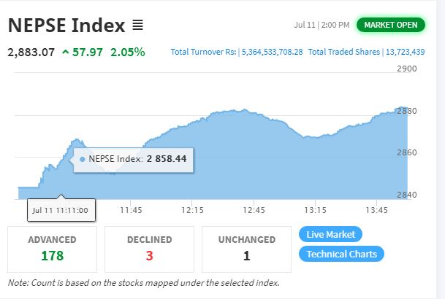Click the current index value 2,883.07

click(x=31, y=53)
